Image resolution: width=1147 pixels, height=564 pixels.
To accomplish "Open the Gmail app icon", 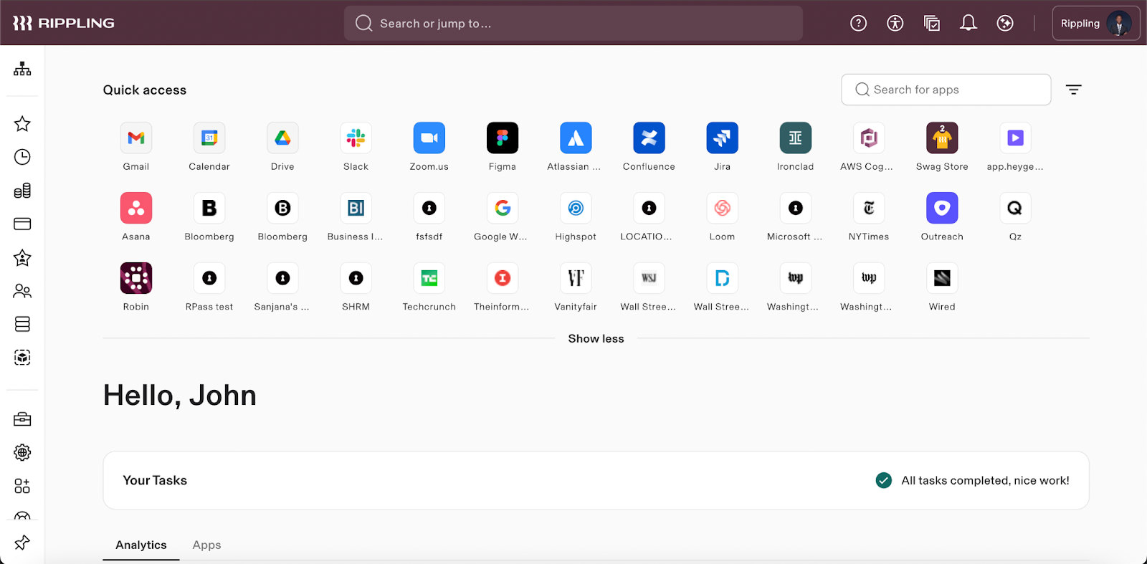I will coord(136,138).
